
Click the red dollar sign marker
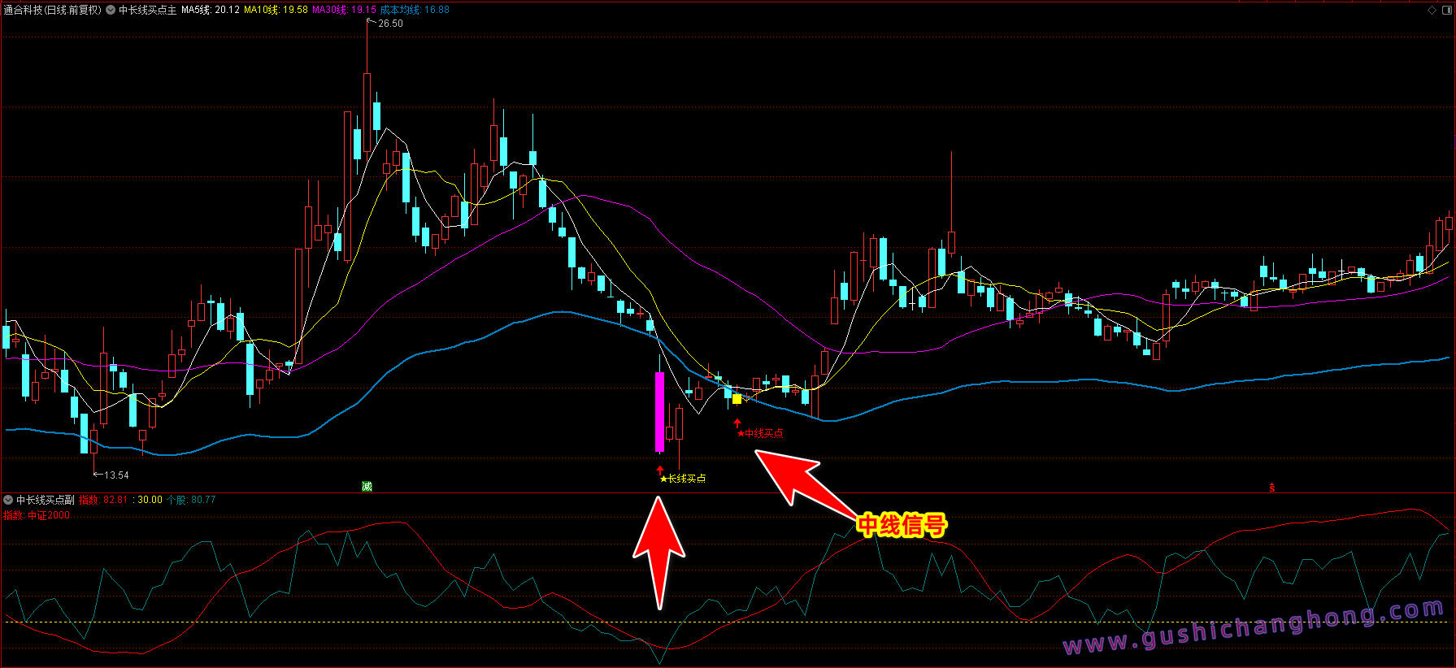tap(1271, 488)
